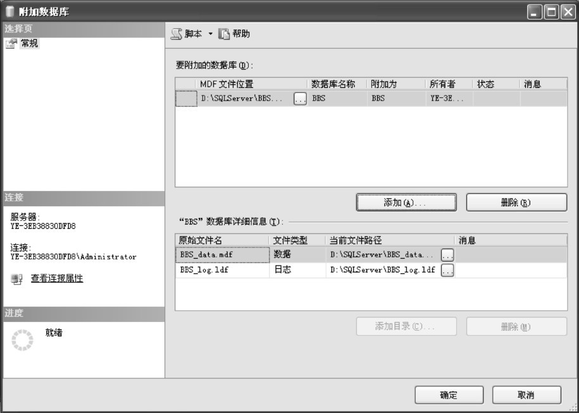Select the 常规 page in the 选择页 list
Image resolution: width=579 pixels, height=413 pixels.
coord(29,44)
